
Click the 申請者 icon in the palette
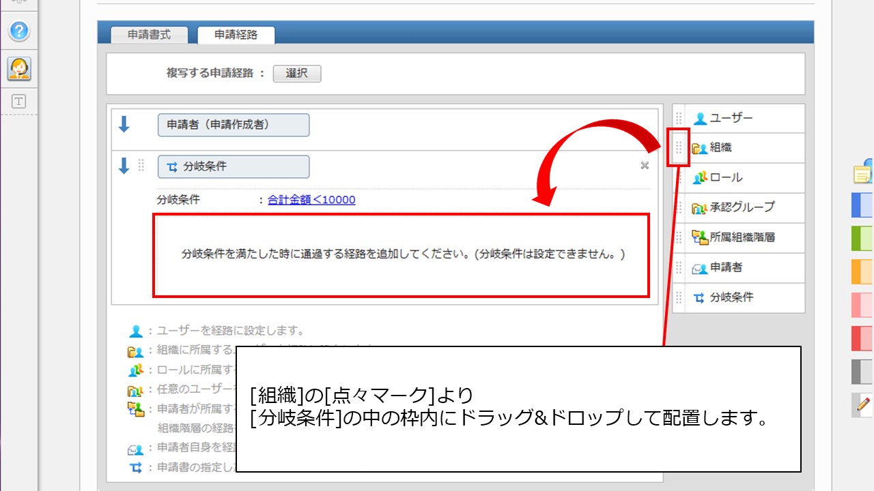coord(699,268)
